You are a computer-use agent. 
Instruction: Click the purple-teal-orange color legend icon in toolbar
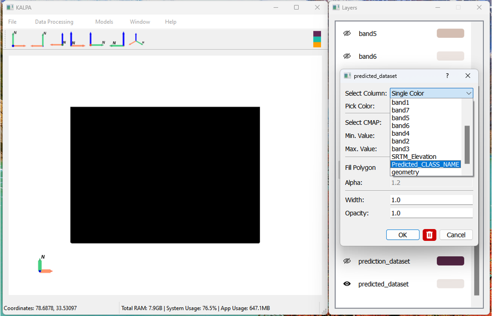point(317,39)
